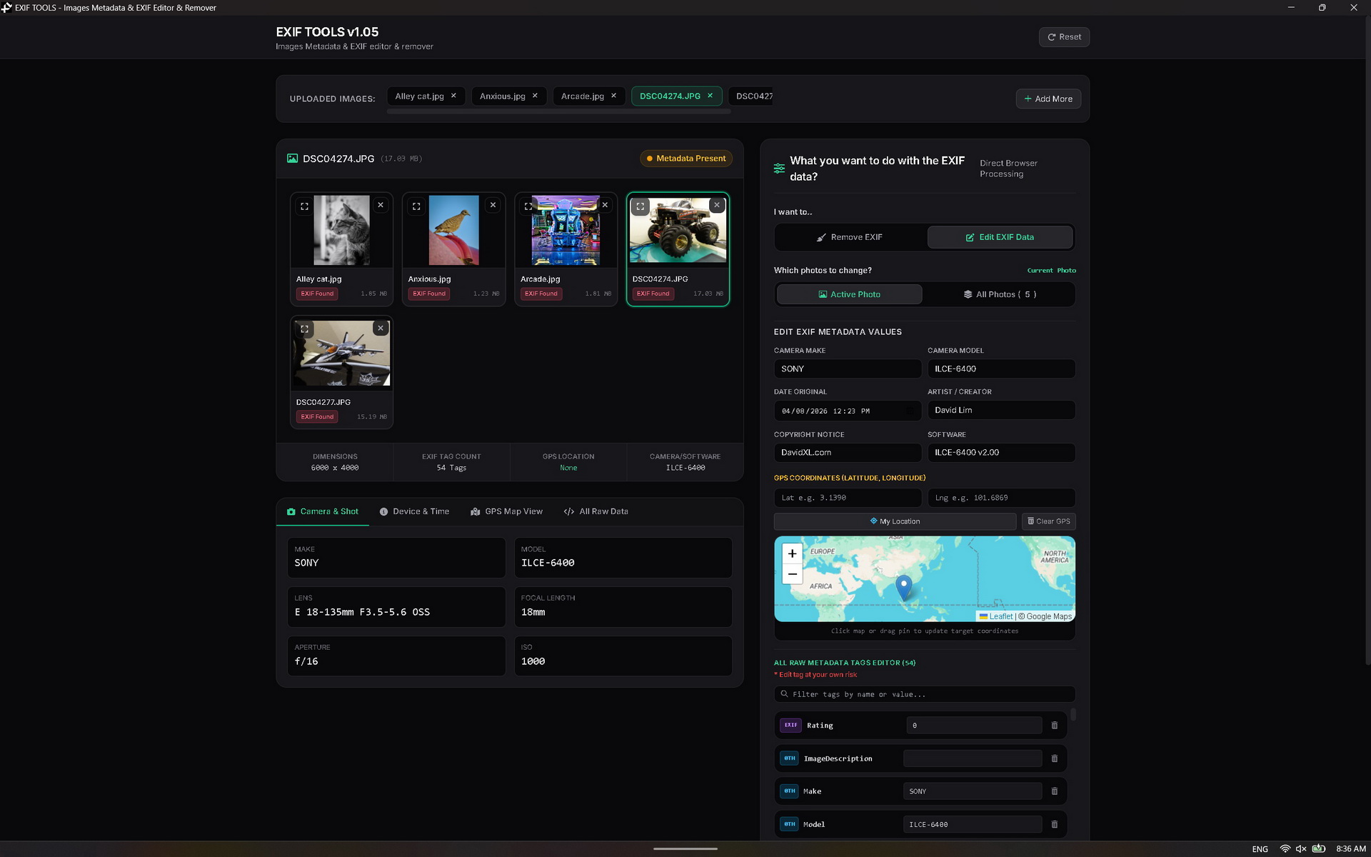Delete the Alley cat.jpg thumbnail card
1371x857 pixels.
click(x=381, y=205)
